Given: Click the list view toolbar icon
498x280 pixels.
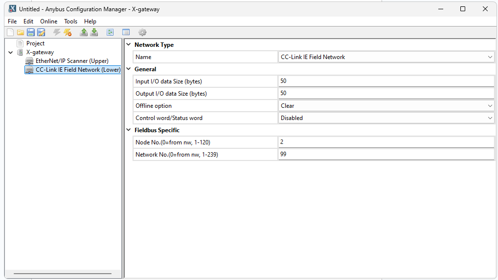Looking at the screenshot, I should pos(126,32).
